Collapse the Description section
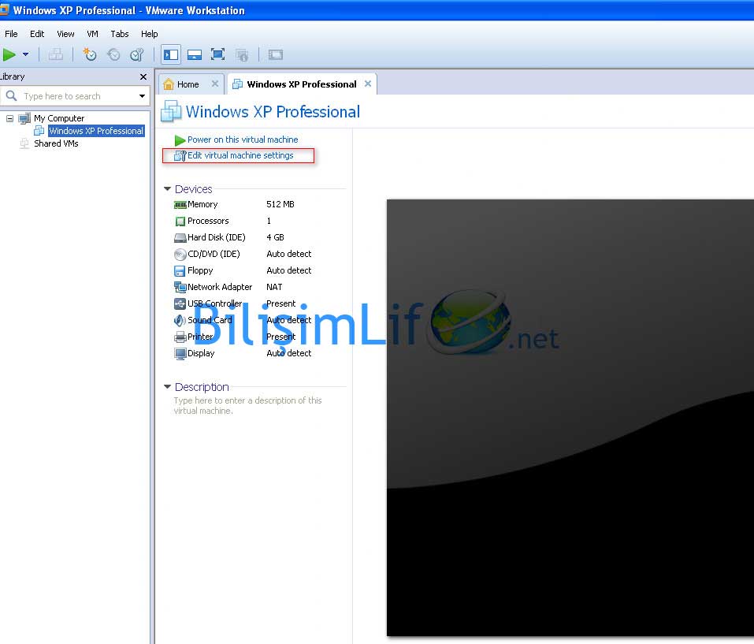Image resolution: width=754 pixels, height=644 pixels. (167, 387)
